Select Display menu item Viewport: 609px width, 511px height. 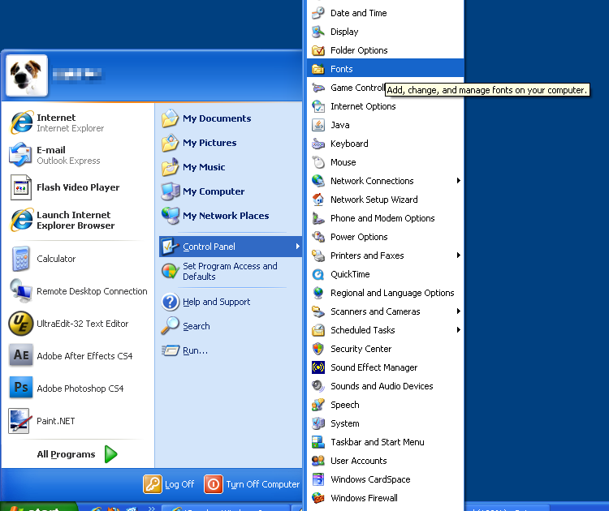pyautogui.click(x=385, y=32)
